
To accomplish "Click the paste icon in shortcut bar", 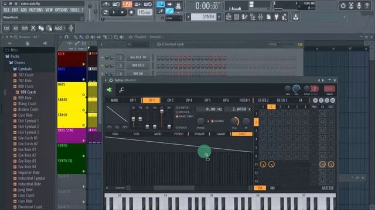I will click(49, 28).
